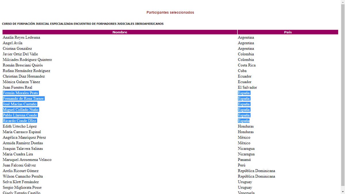Click El Salvador country cell
Viewport: 345px width, 194px height.
coord(248,88)
